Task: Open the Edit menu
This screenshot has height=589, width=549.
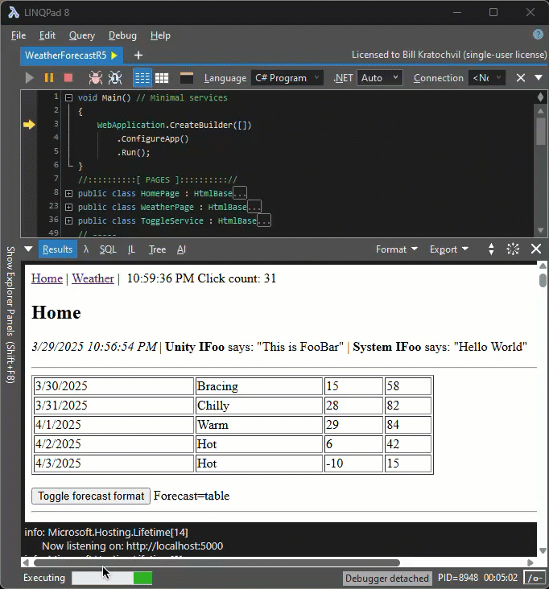Action: pos(47,35)
